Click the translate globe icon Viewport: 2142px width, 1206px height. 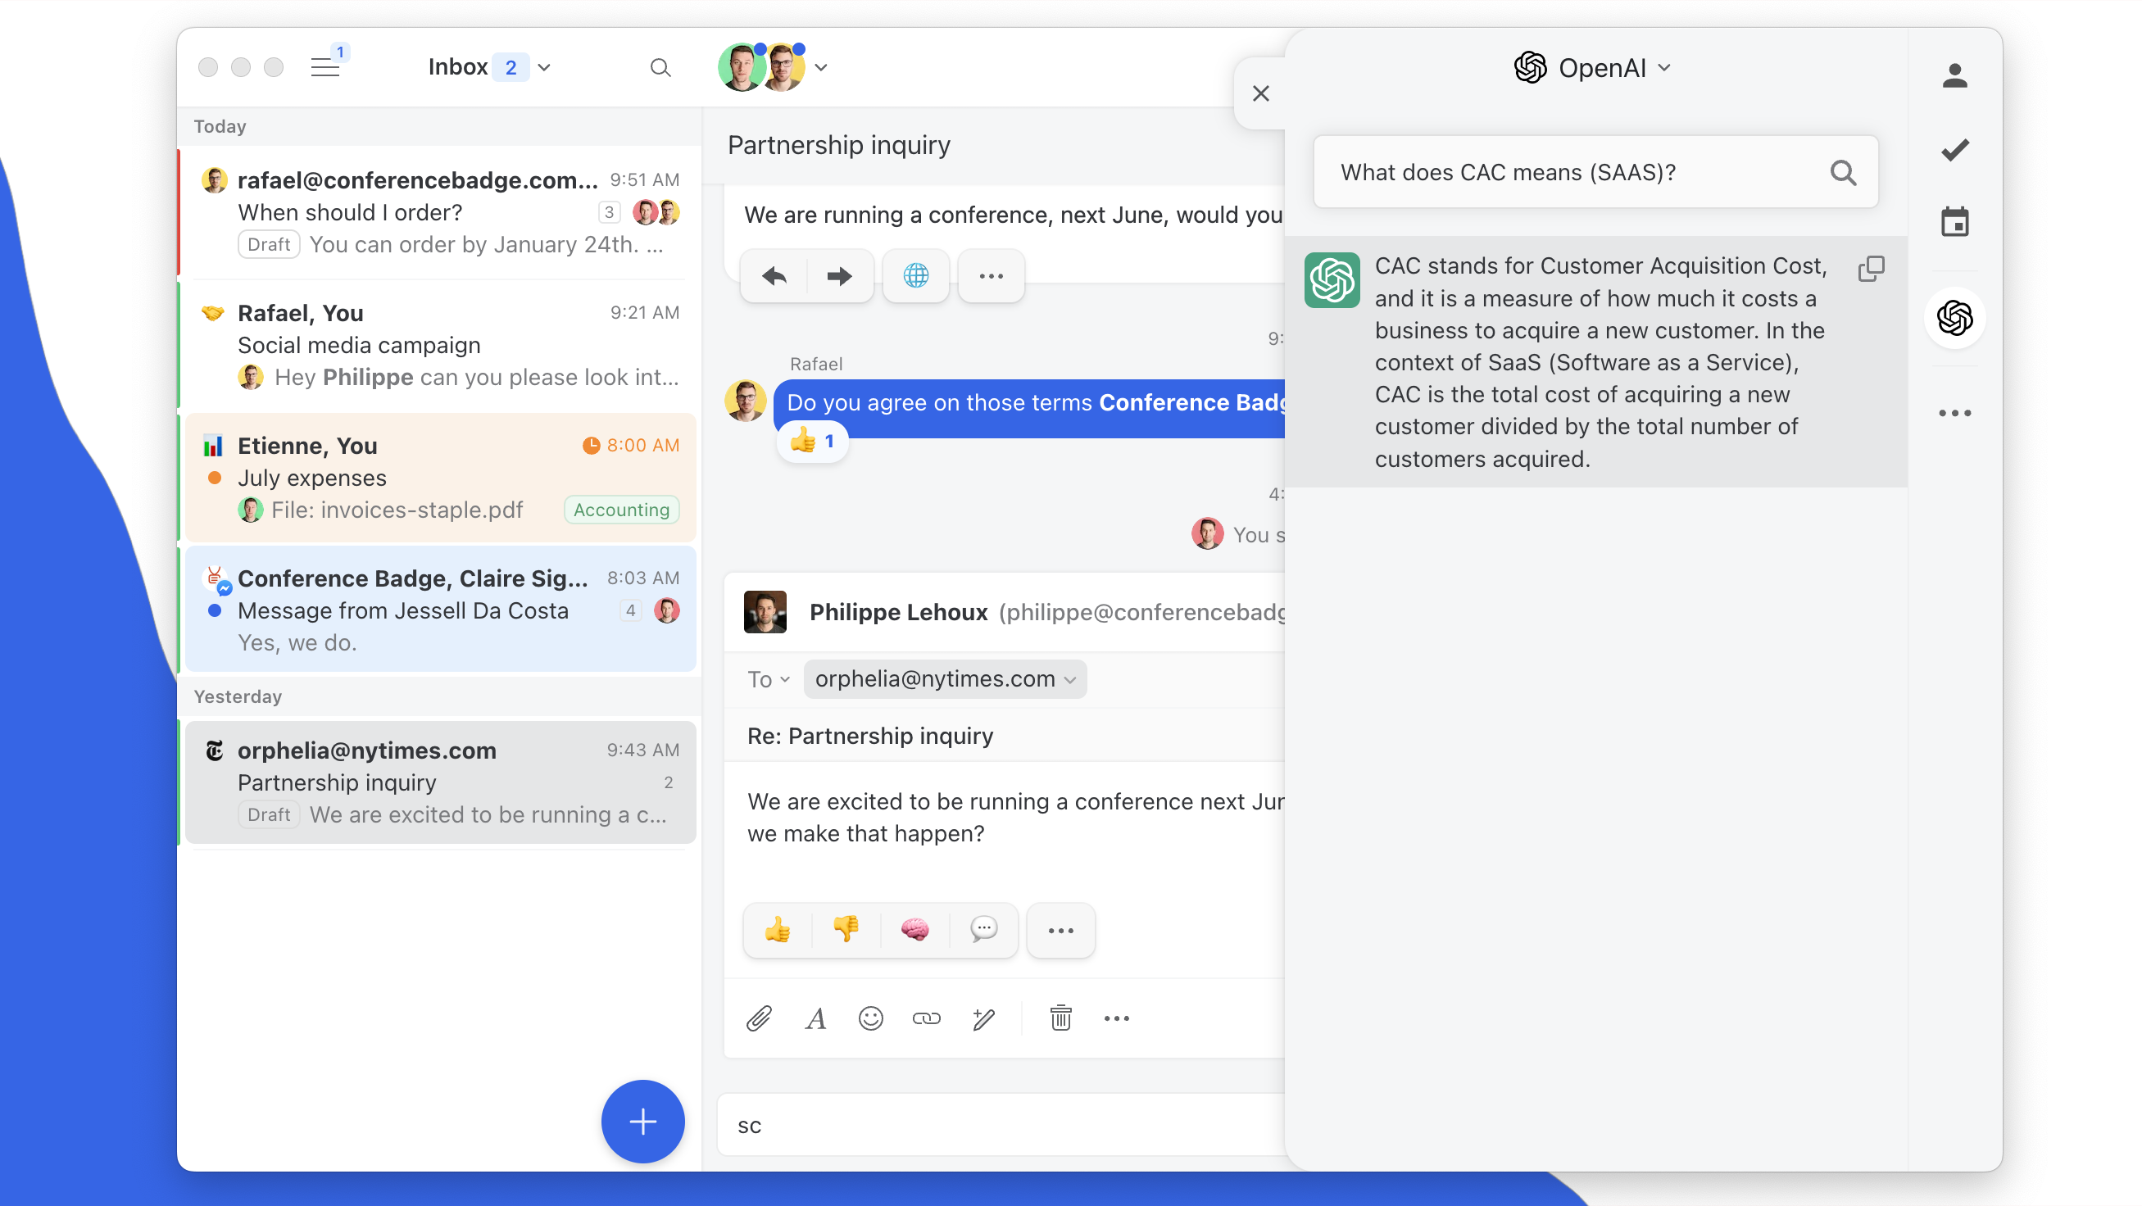tap(915, 275)
